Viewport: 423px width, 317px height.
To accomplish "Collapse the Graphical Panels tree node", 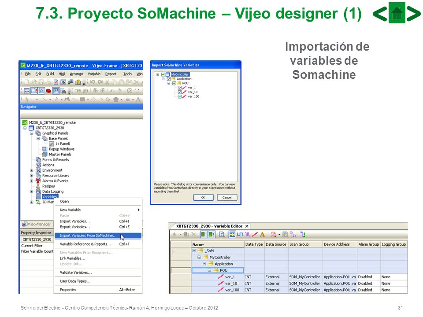I will pyautogui.click(x=31, y=133).
